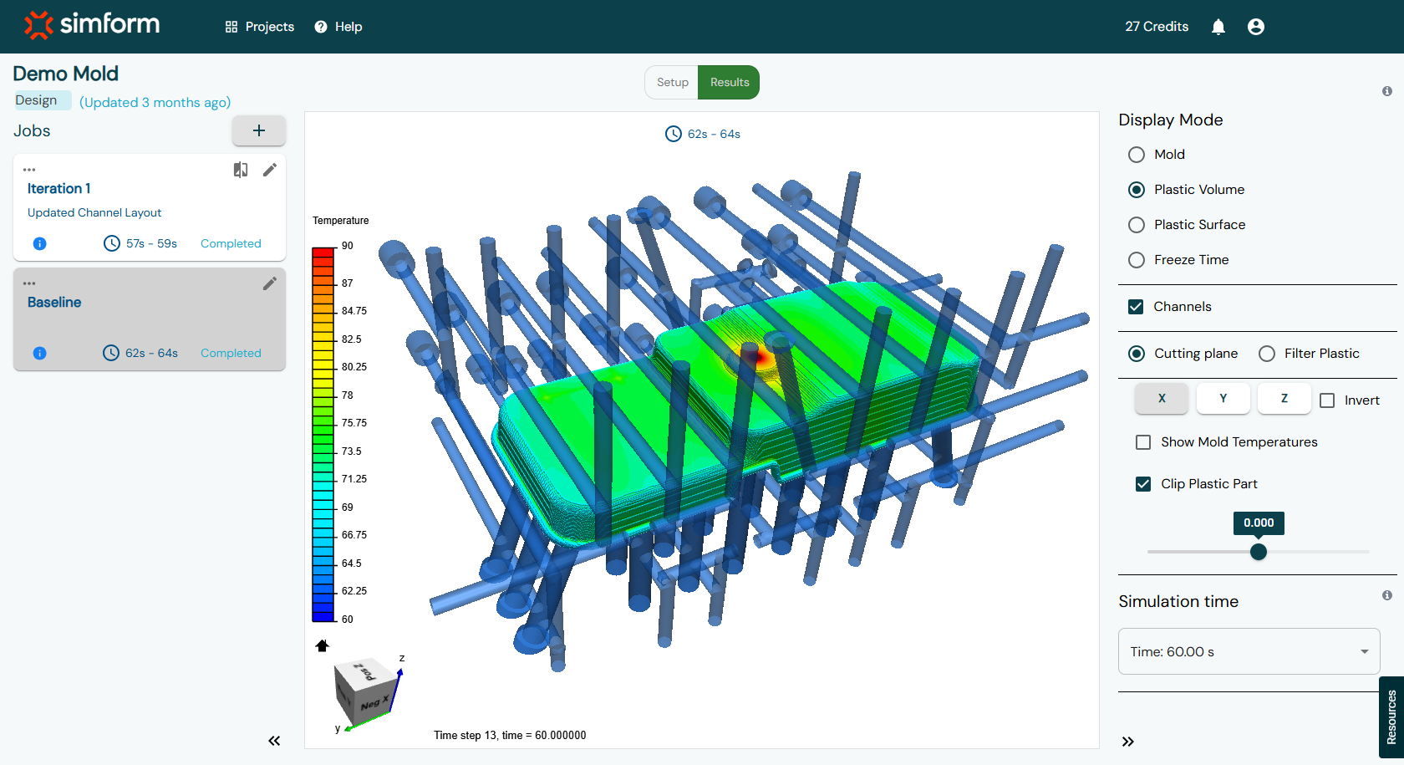Image resolution: width=1404 pixels, height=765 pixels.
Task: Click the compare icon on Iteration 1
Action: tap(241, 170)
